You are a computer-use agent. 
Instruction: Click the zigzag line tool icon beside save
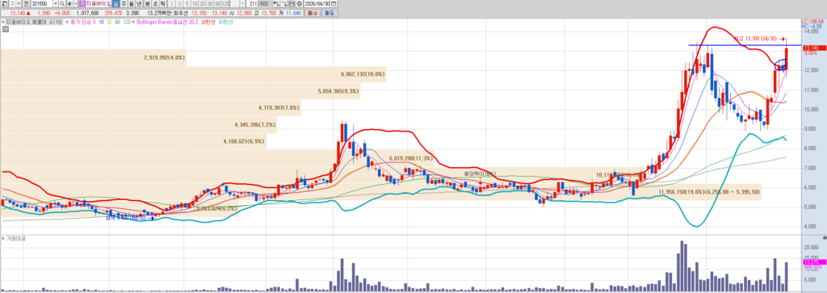[x=283, y=4]
